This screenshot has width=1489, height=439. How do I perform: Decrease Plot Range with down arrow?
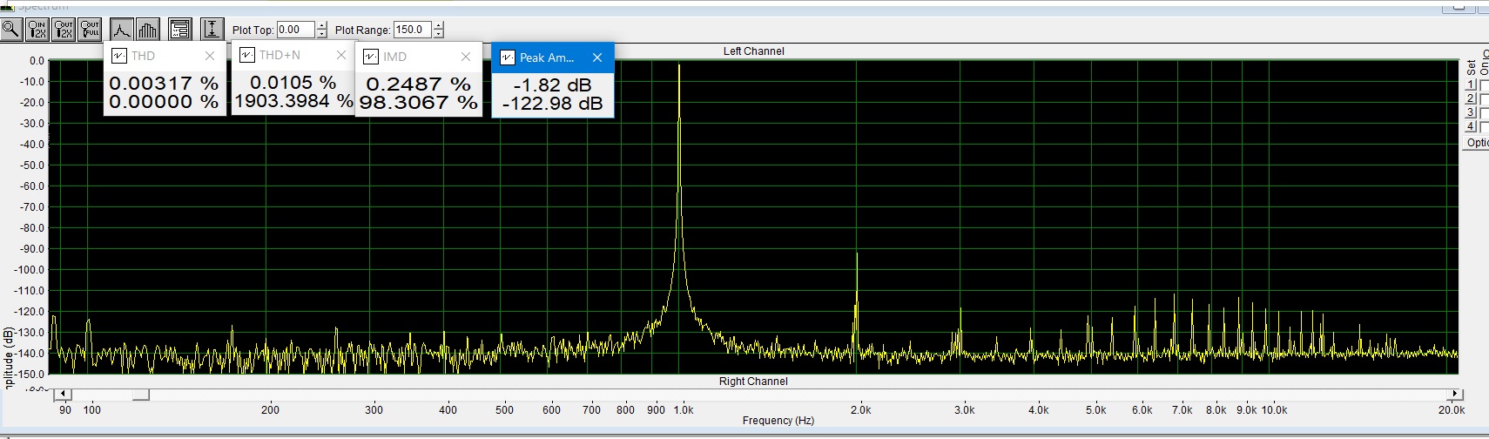coord(438,34)
